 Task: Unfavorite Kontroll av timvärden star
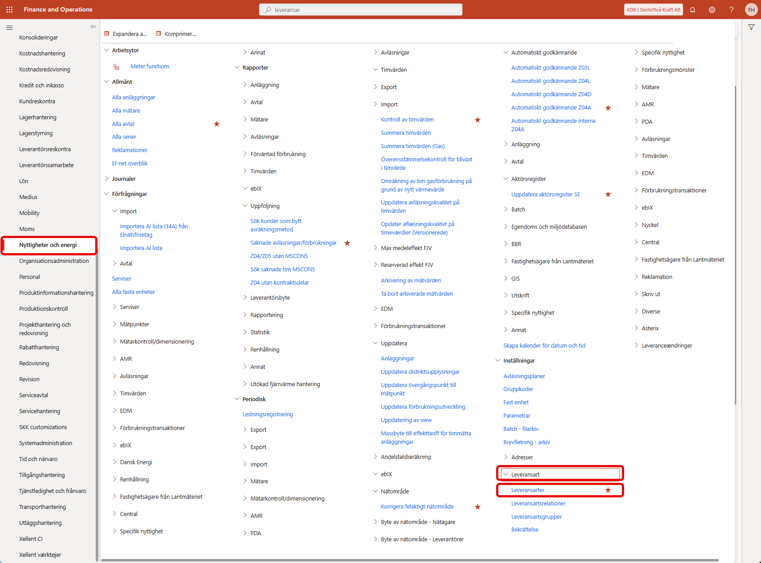[478, 120]
